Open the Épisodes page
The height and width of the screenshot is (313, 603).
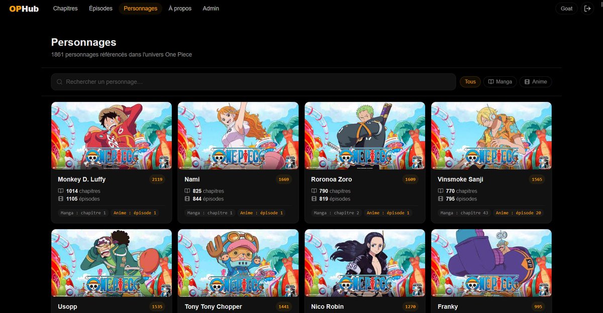[x=100, y=9]
